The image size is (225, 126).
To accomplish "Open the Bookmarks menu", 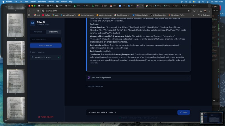I will pos(42,2).
